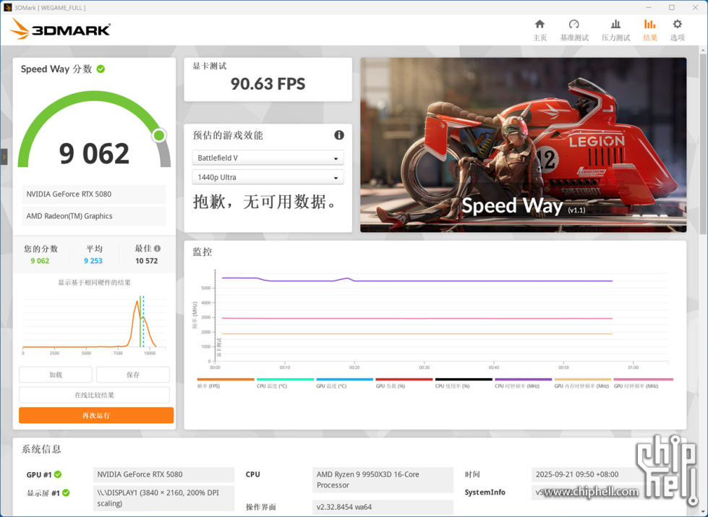
Task: Toggle the CPU 时钟频率 purple legend item
Action: coord(524,383)
